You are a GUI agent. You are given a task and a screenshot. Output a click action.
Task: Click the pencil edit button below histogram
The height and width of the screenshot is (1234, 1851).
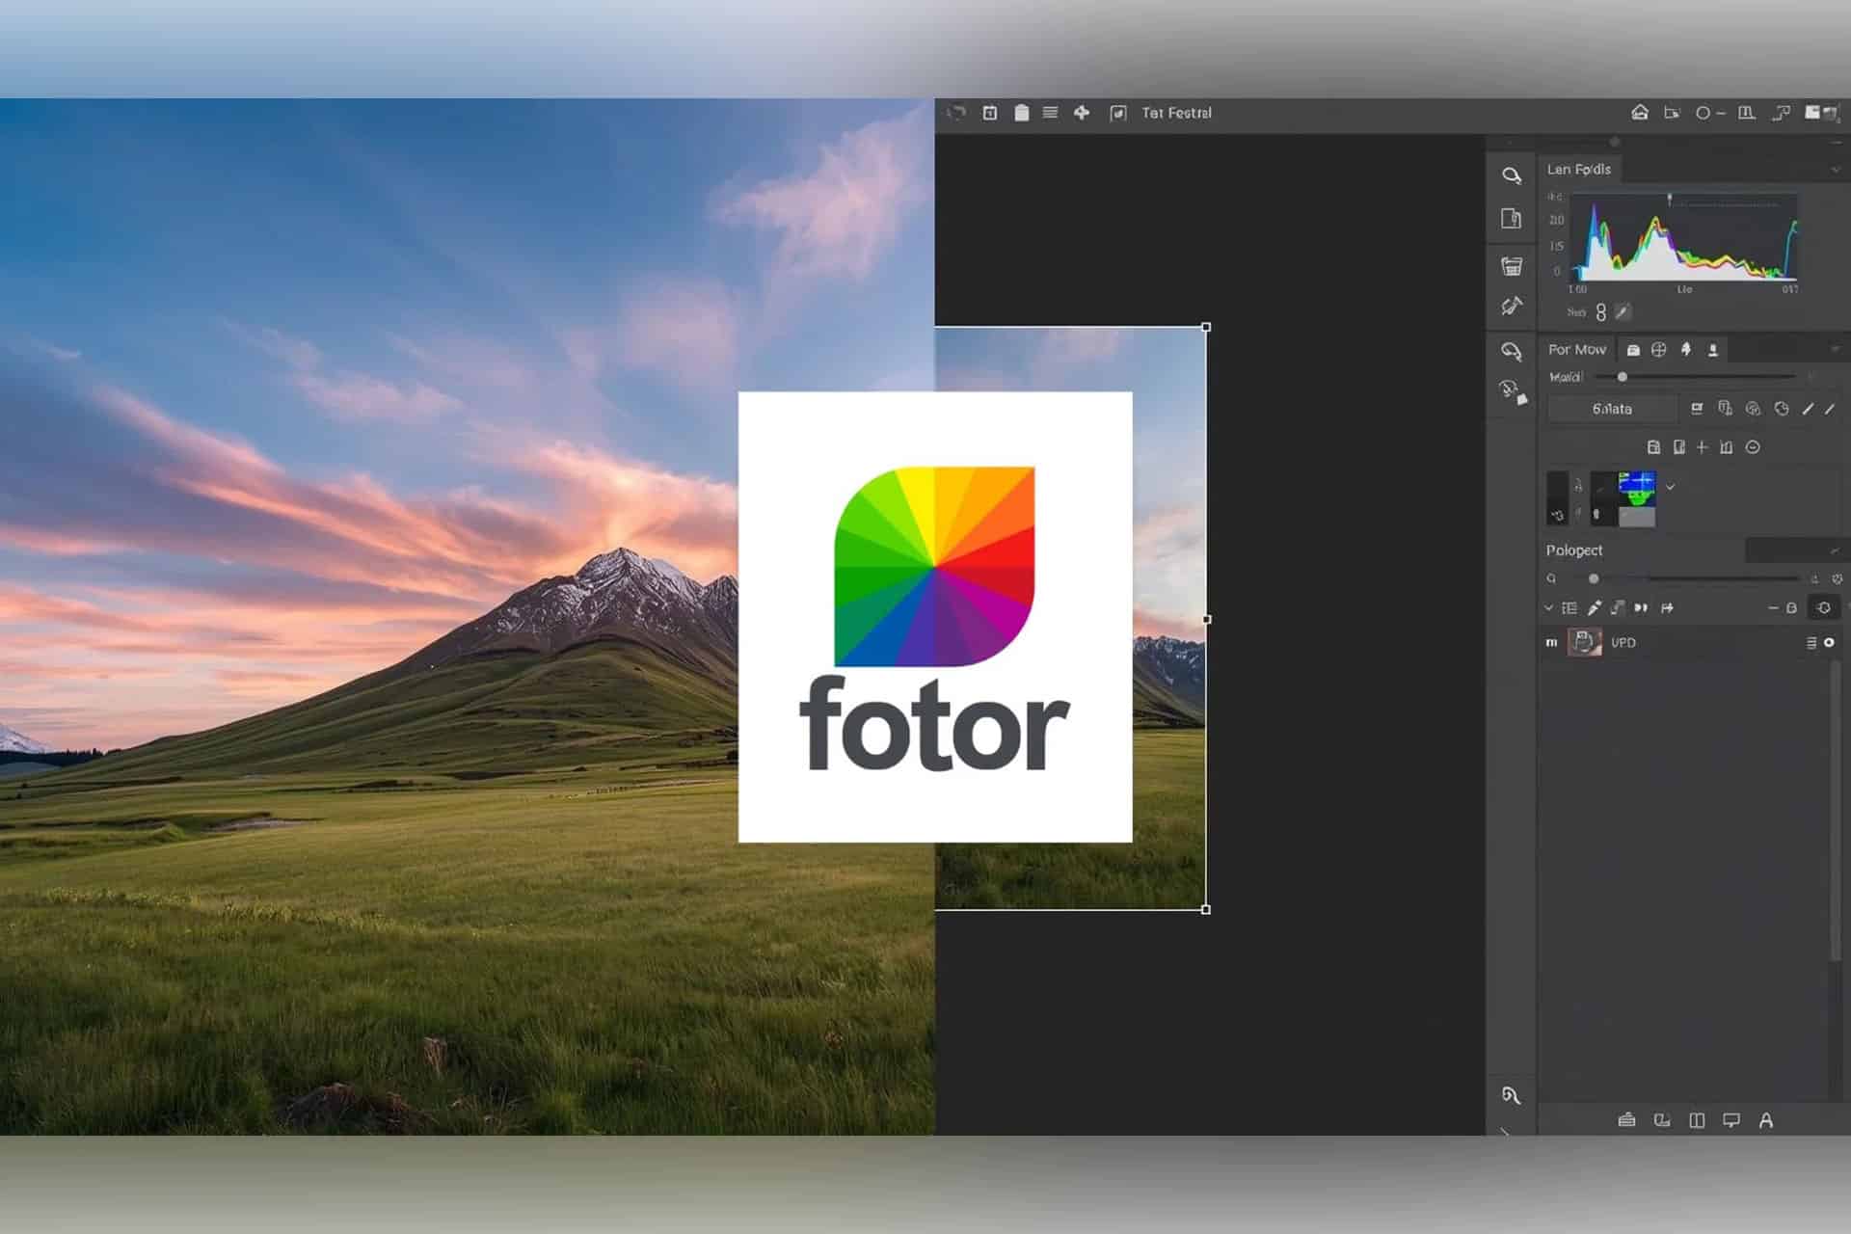1623,311
